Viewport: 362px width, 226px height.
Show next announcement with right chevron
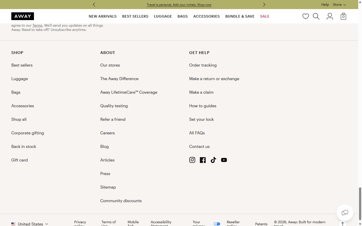(x=264, y=5)
